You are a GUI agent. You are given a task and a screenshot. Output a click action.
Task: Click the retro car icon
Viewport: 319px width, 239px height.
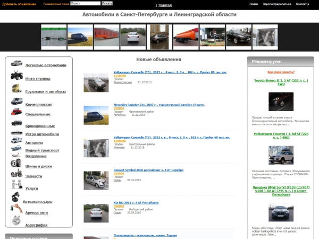16,132
